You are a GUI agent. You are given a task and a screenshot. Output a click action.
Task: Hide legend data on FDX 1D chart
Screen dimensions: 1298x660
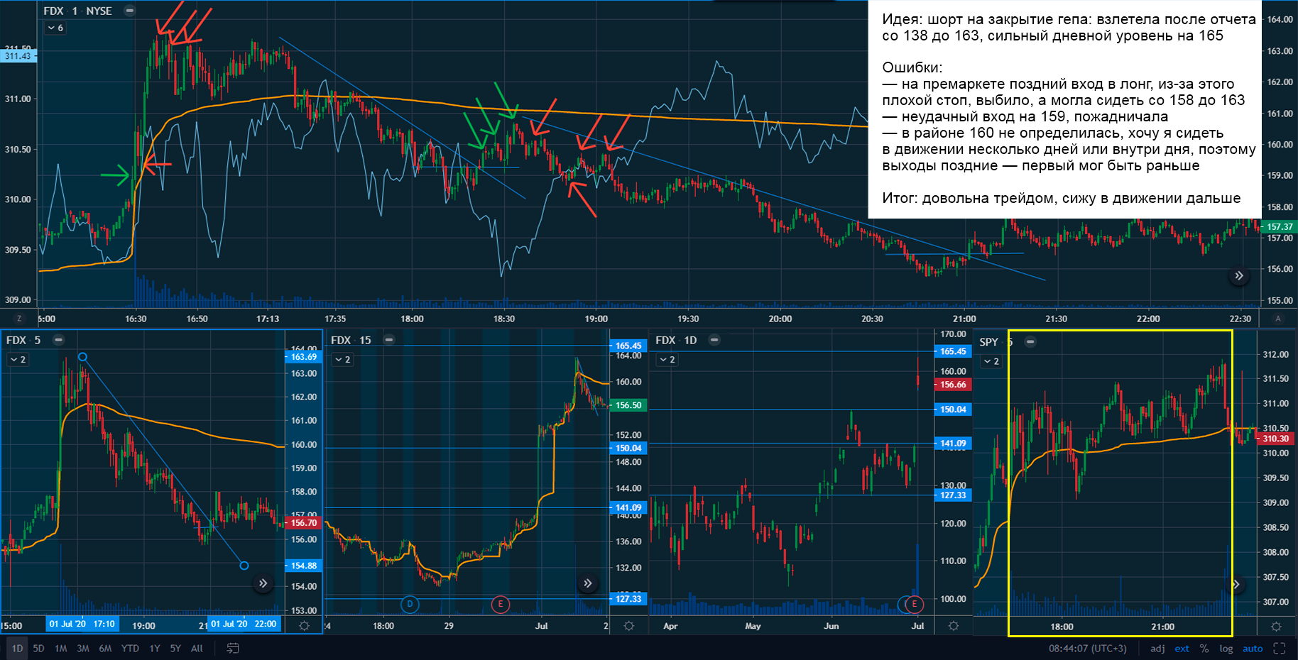(714, 340)
